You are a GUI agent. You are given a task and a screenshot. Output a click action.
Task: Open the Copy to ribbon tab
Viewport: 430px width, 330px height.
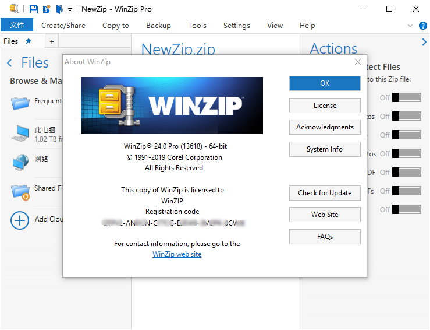coord(115,26)
